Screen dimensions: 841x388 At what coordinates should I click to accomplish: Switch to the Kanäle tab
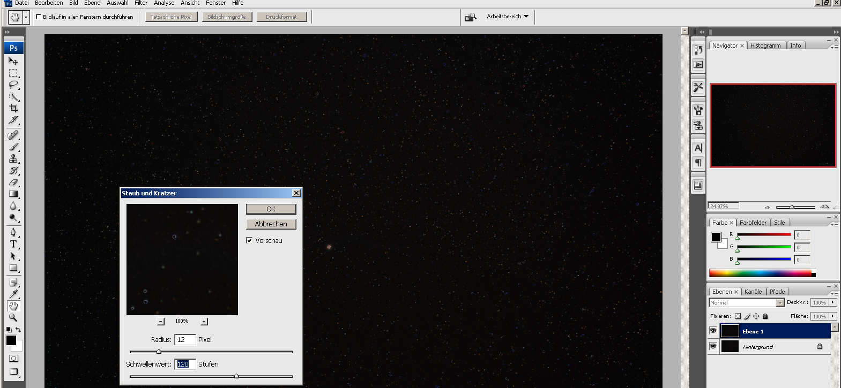[x=753, y=292]
